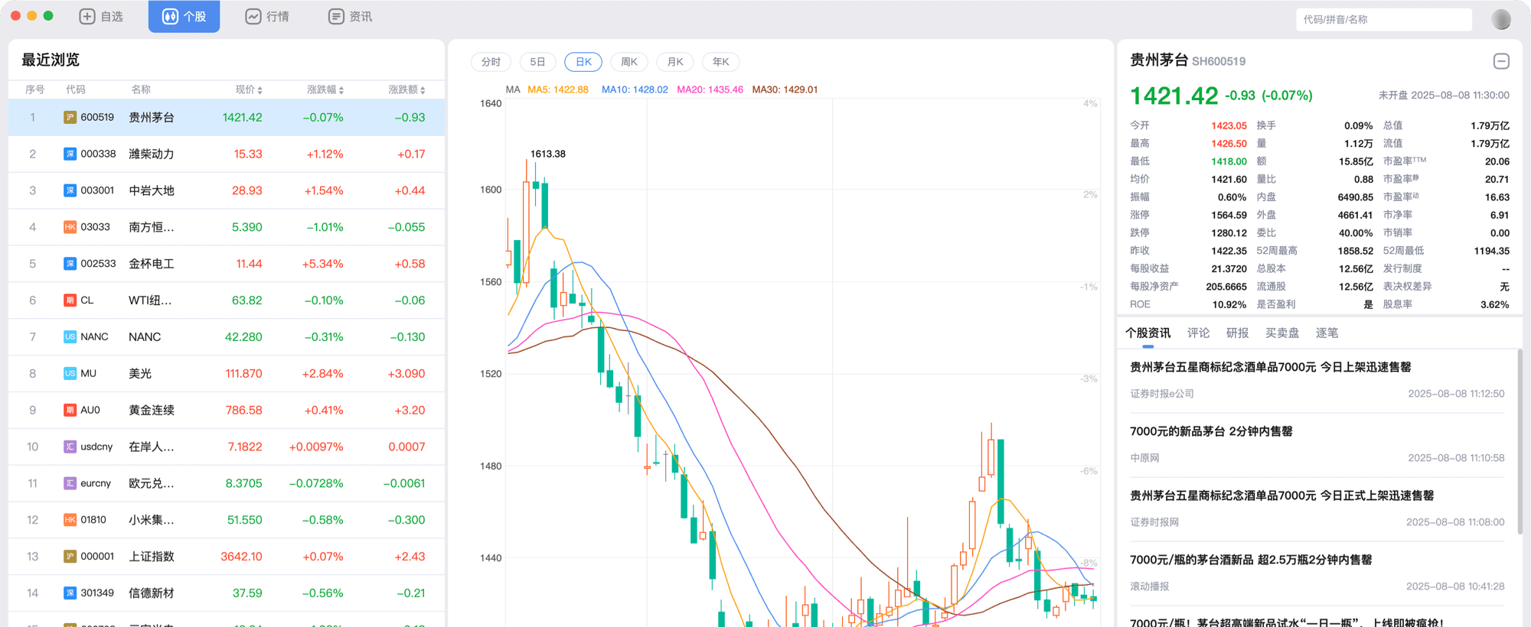Sort list by 涨跌额 column
1531x627 pixels.
click(406, 89)
